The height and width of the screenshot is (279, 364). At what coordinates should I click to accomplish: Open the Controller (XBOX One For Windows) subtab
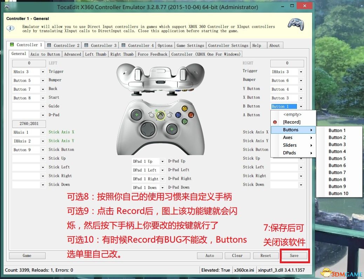click(206, 54)
